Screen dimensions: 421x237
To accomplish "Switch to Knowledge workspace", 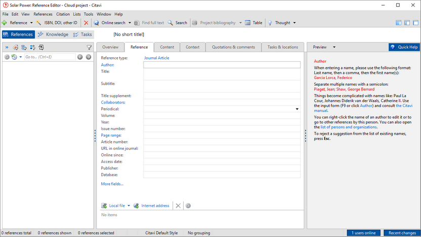I will [53, 34].
